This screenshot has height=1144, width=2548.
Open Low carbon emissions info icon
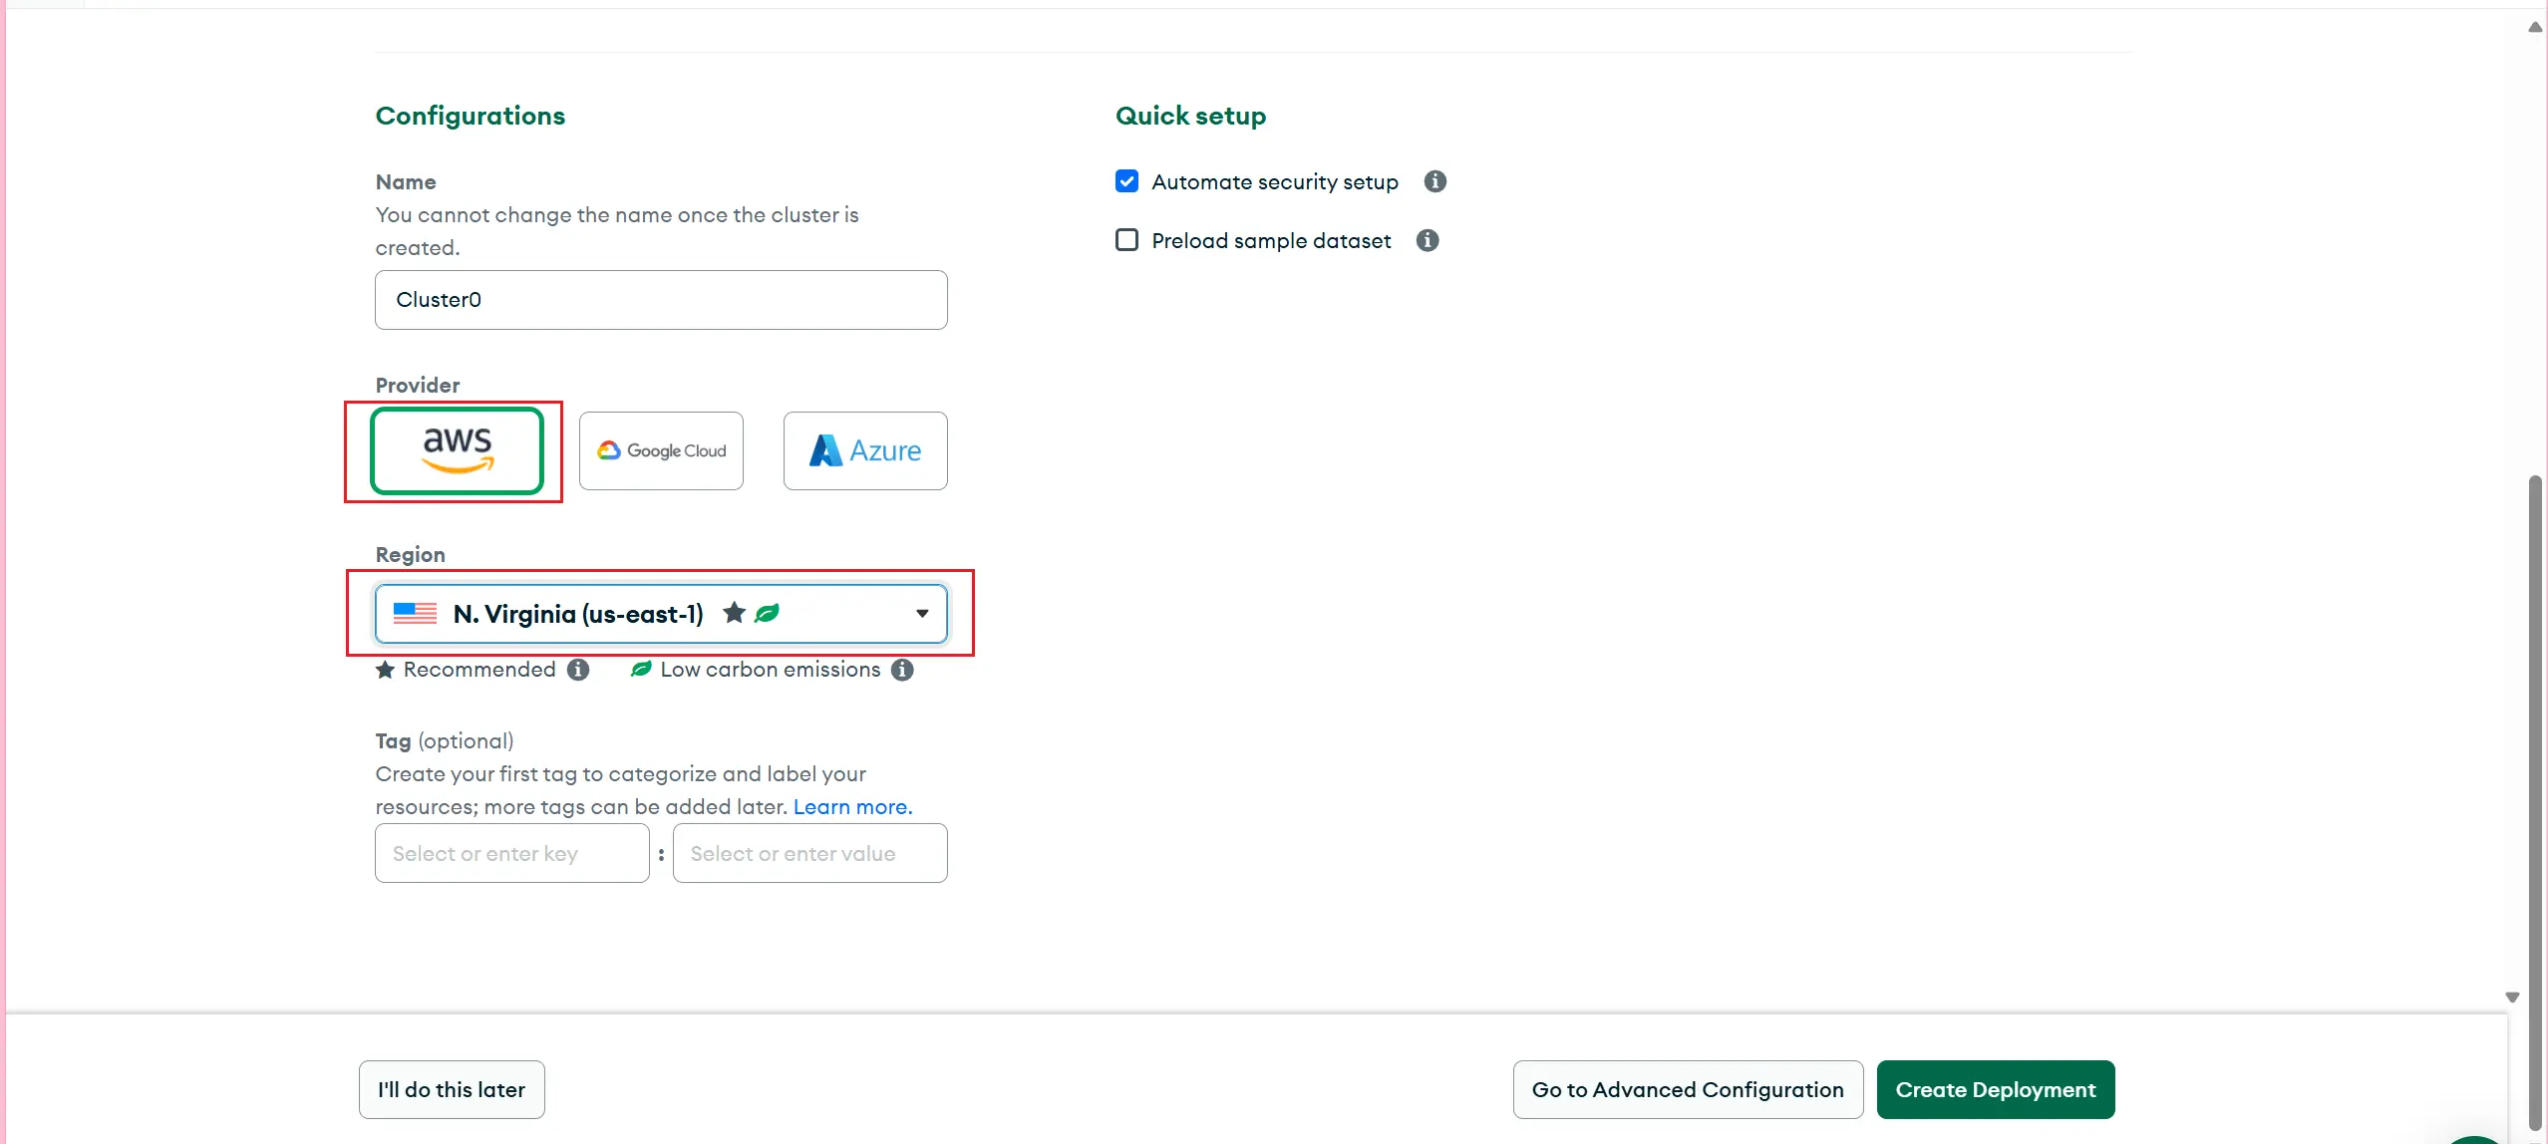pyautogui.click(x=902, y=670)
